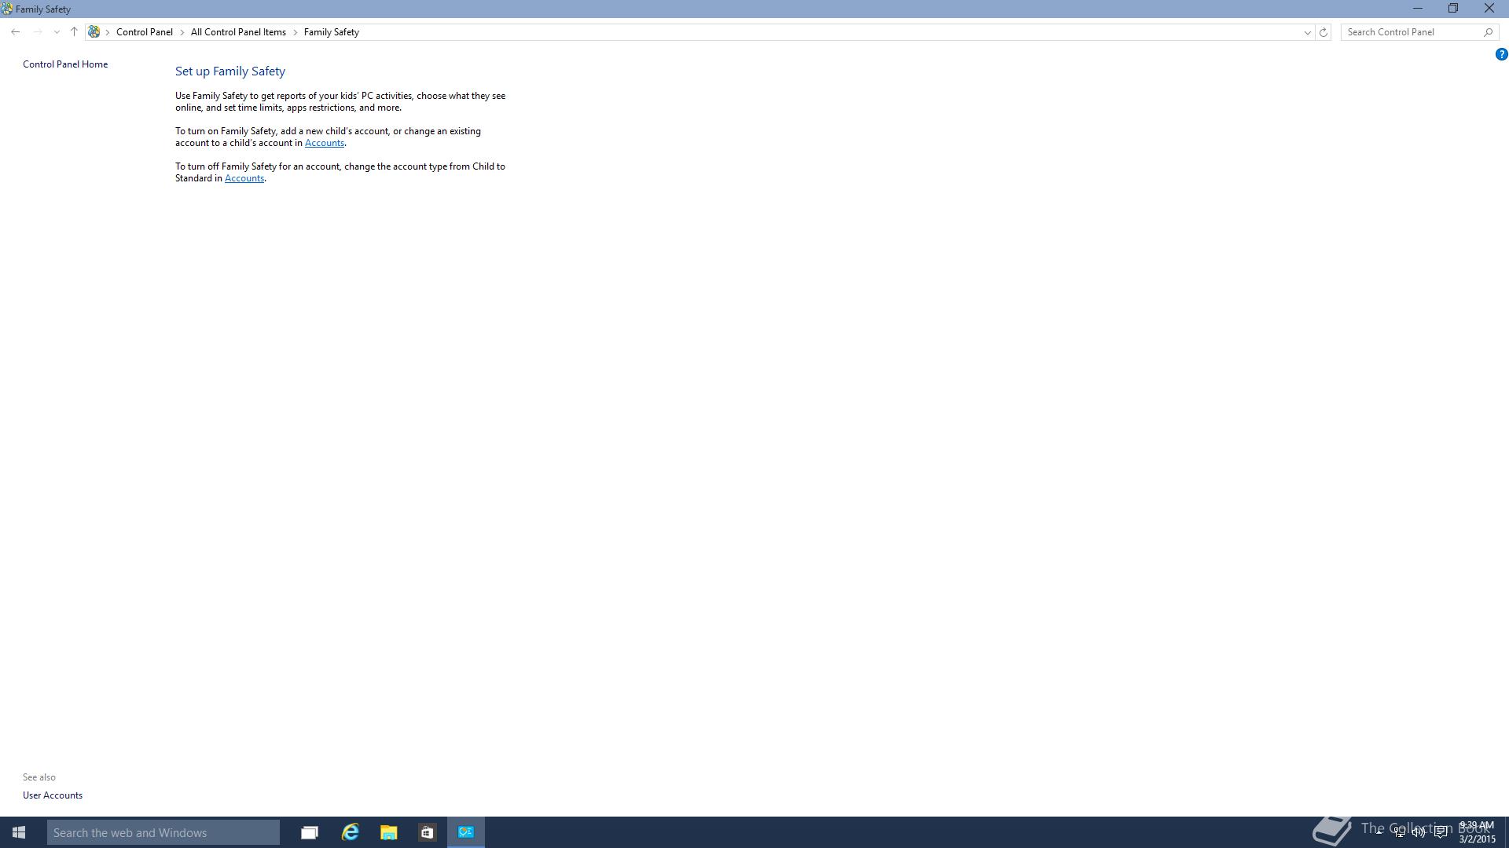The height and width of the screenshot is (848, 1509).
Task: Refresh the Family Safety page
Action: [1324, 32]
